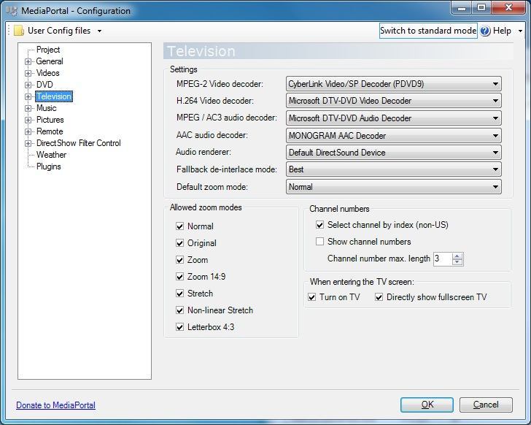Select Videos in the settings tree
Screen dimensions: 531x425
coord(47,73)
